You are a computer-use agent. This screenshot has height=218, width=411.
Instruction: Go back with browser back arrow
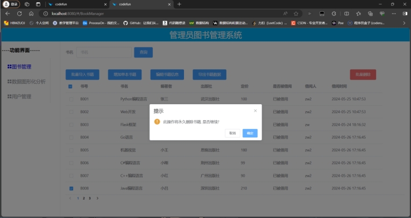[8, 13]
